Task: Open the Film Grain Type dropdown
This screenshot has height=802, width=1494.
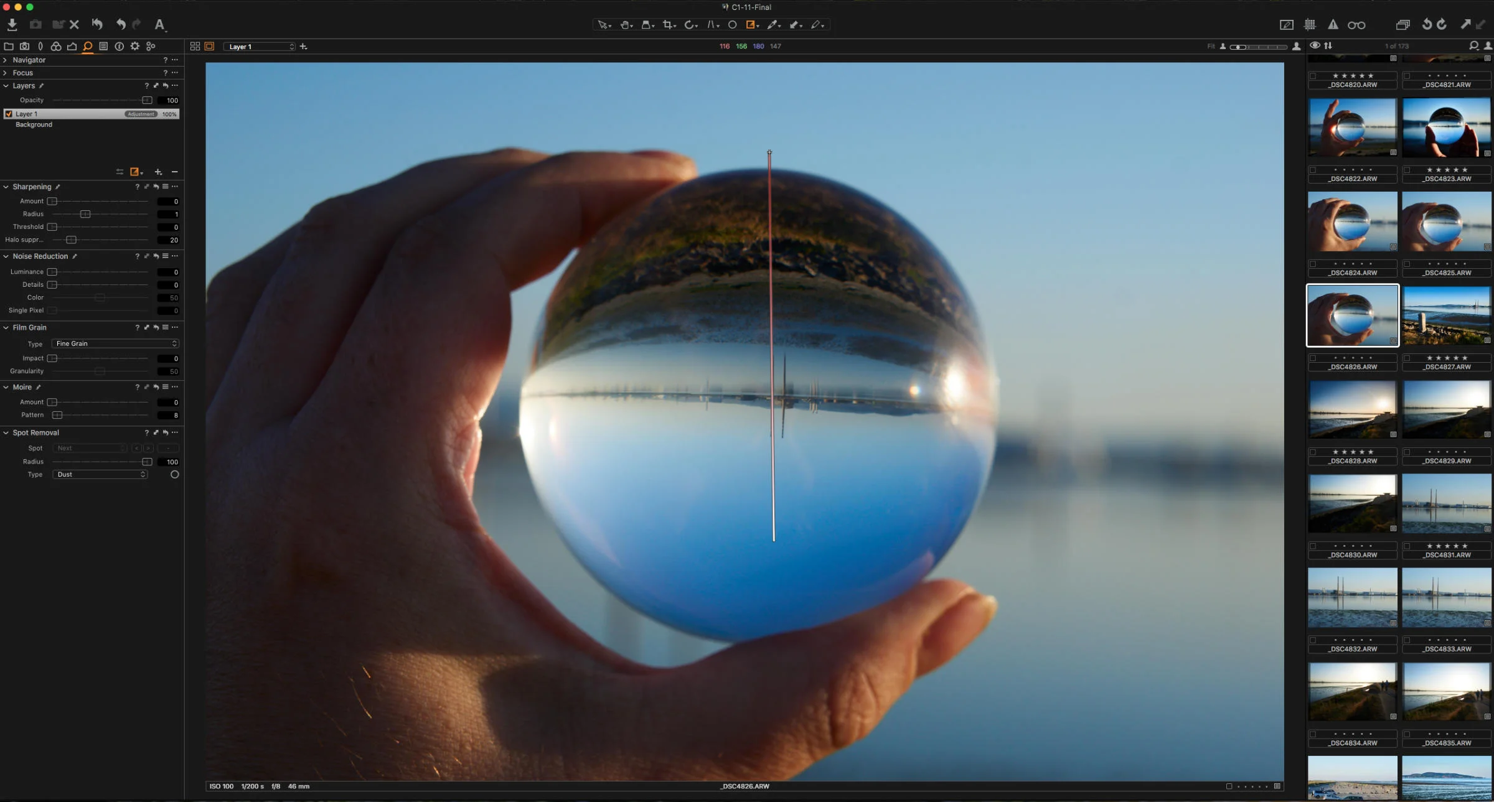Action: pos(116,343)
